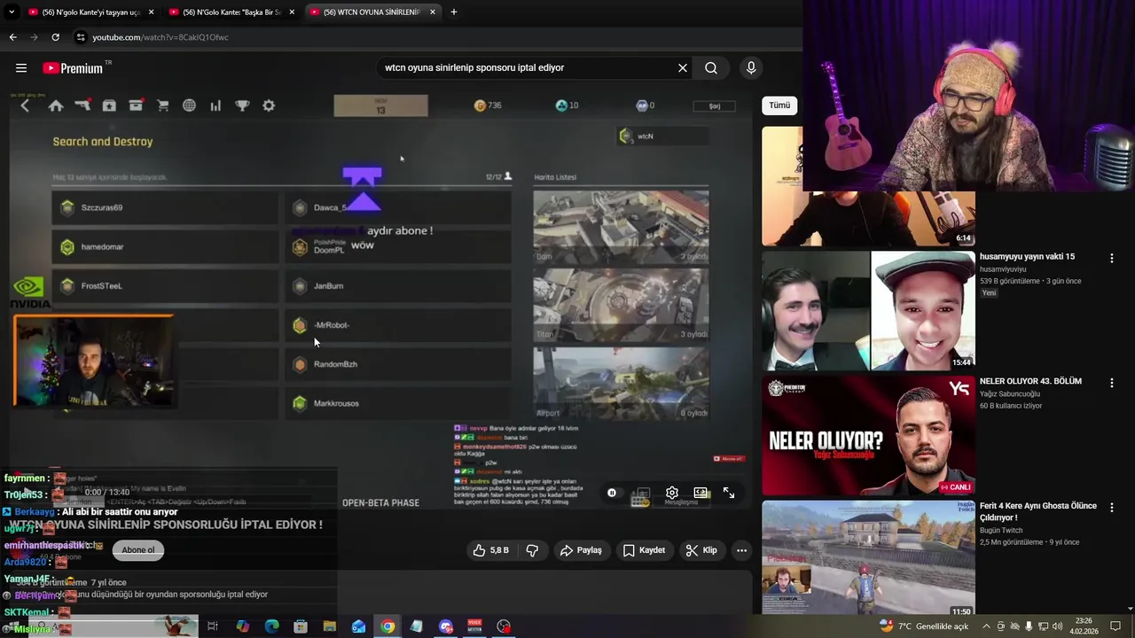
Task: Open the NELER OLUYOR live thumbnail
Action: [868, 435]
